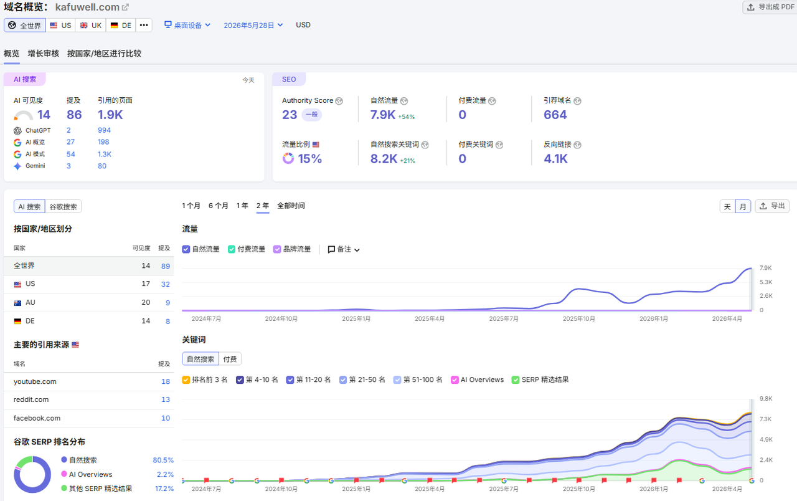Toggle the 品牌流量 checkbox

tap(277, 249)
